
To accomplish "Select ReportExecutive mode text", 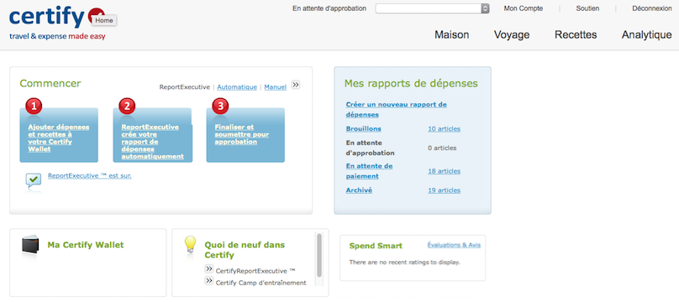I will (x=185, y=87).
